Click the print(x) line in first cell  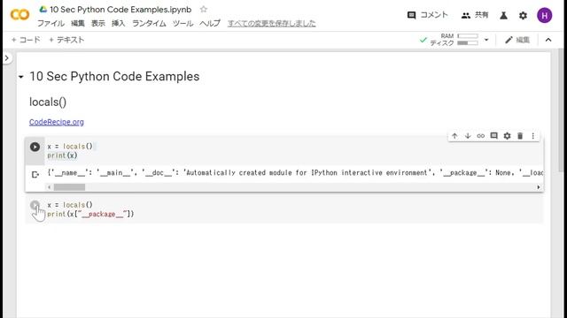pyautogui.click(x=62, y=155)
